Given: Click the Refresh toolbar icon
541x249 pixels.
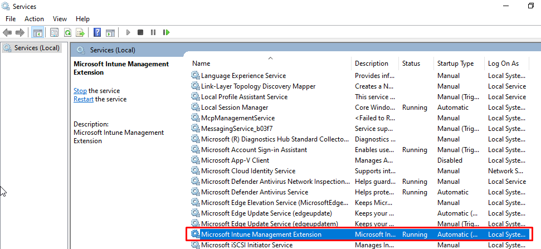Looking at the screenshot, I should (x=67, y=32).
